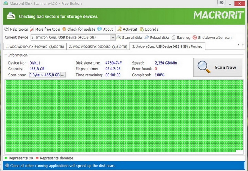Start Scan all disks
This screenshot has width=248, height=171.
pos(130,37)
